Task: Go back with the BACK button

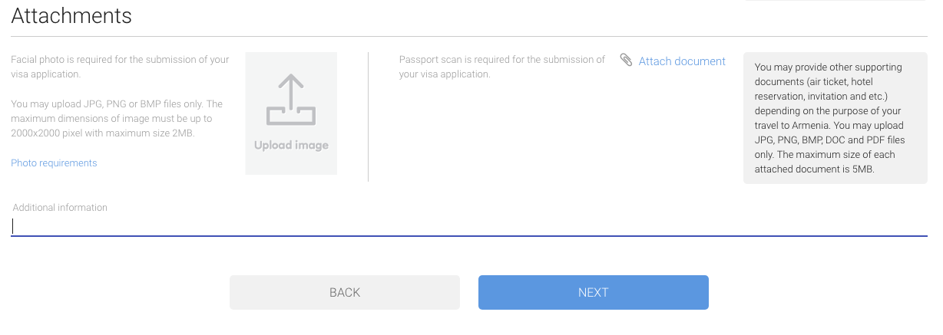Action: [x=345, y=292]
